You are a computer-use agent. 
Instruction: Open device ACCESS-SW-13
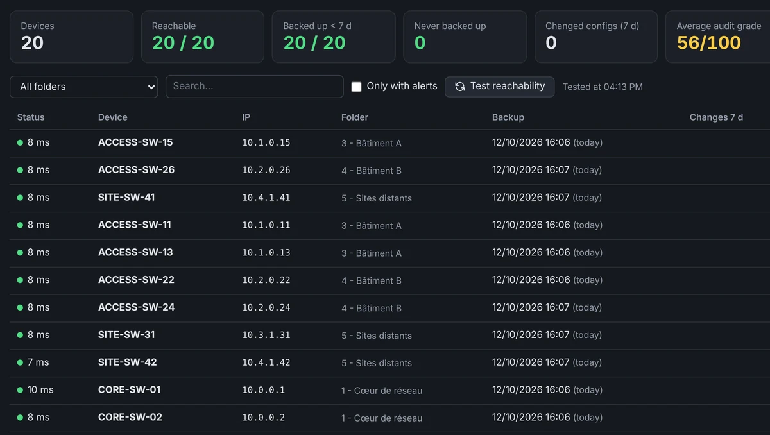[135, 253]
